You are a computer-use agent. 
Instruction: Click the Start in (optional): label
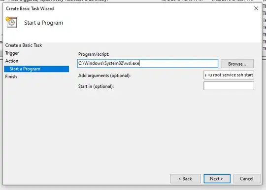96,86
